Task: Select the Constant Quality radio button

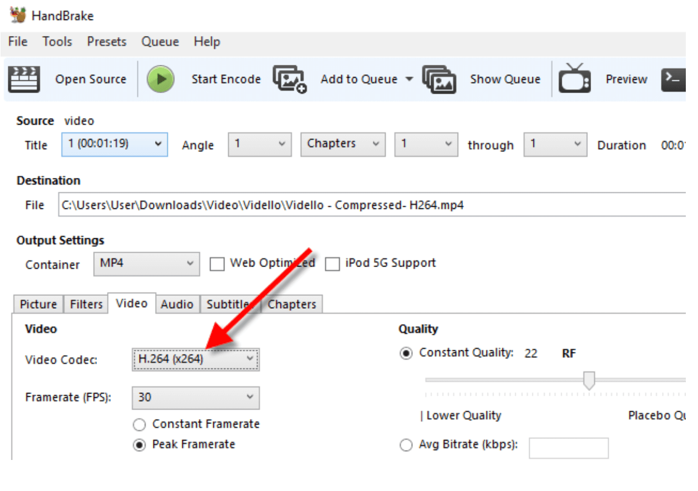Action: pyautogui.click(x=406, y=354)
